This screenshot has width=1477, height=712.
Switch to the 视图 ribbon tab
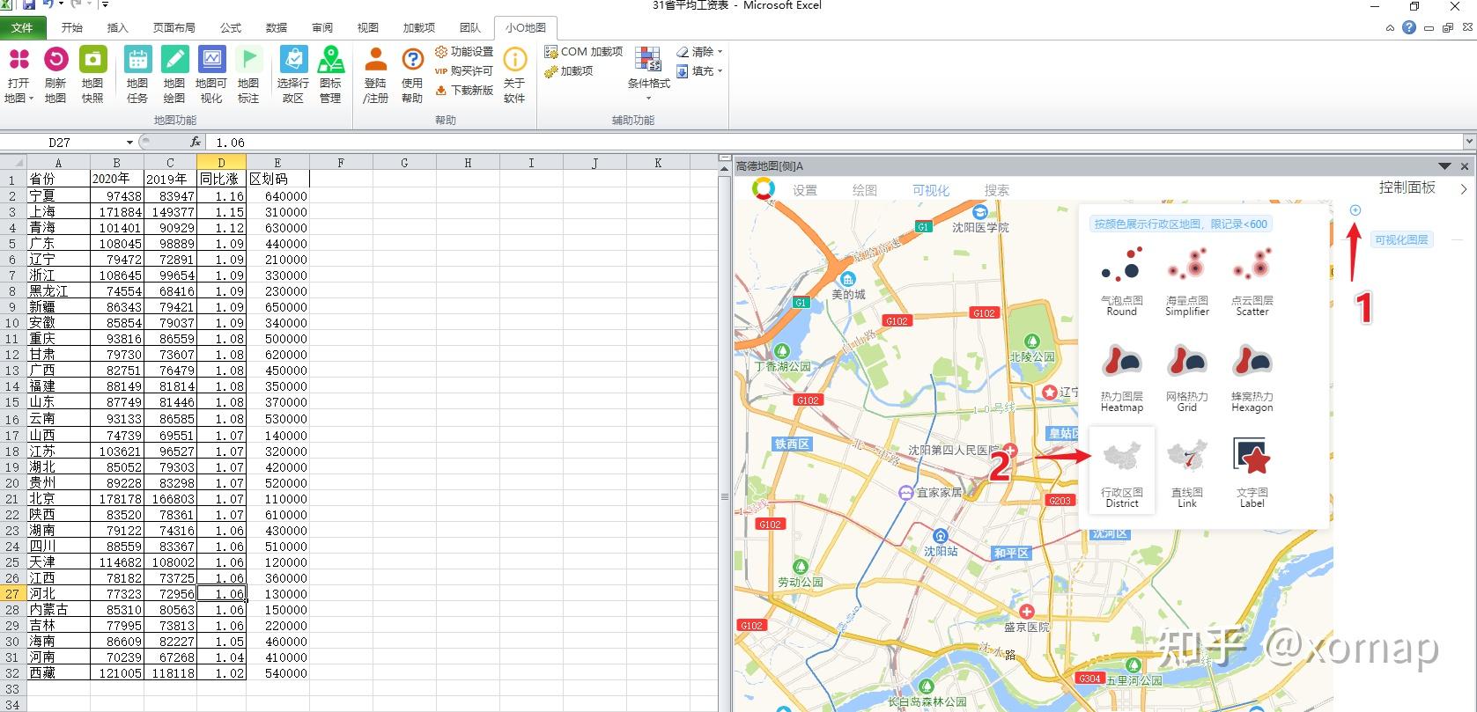click(368, 27)
